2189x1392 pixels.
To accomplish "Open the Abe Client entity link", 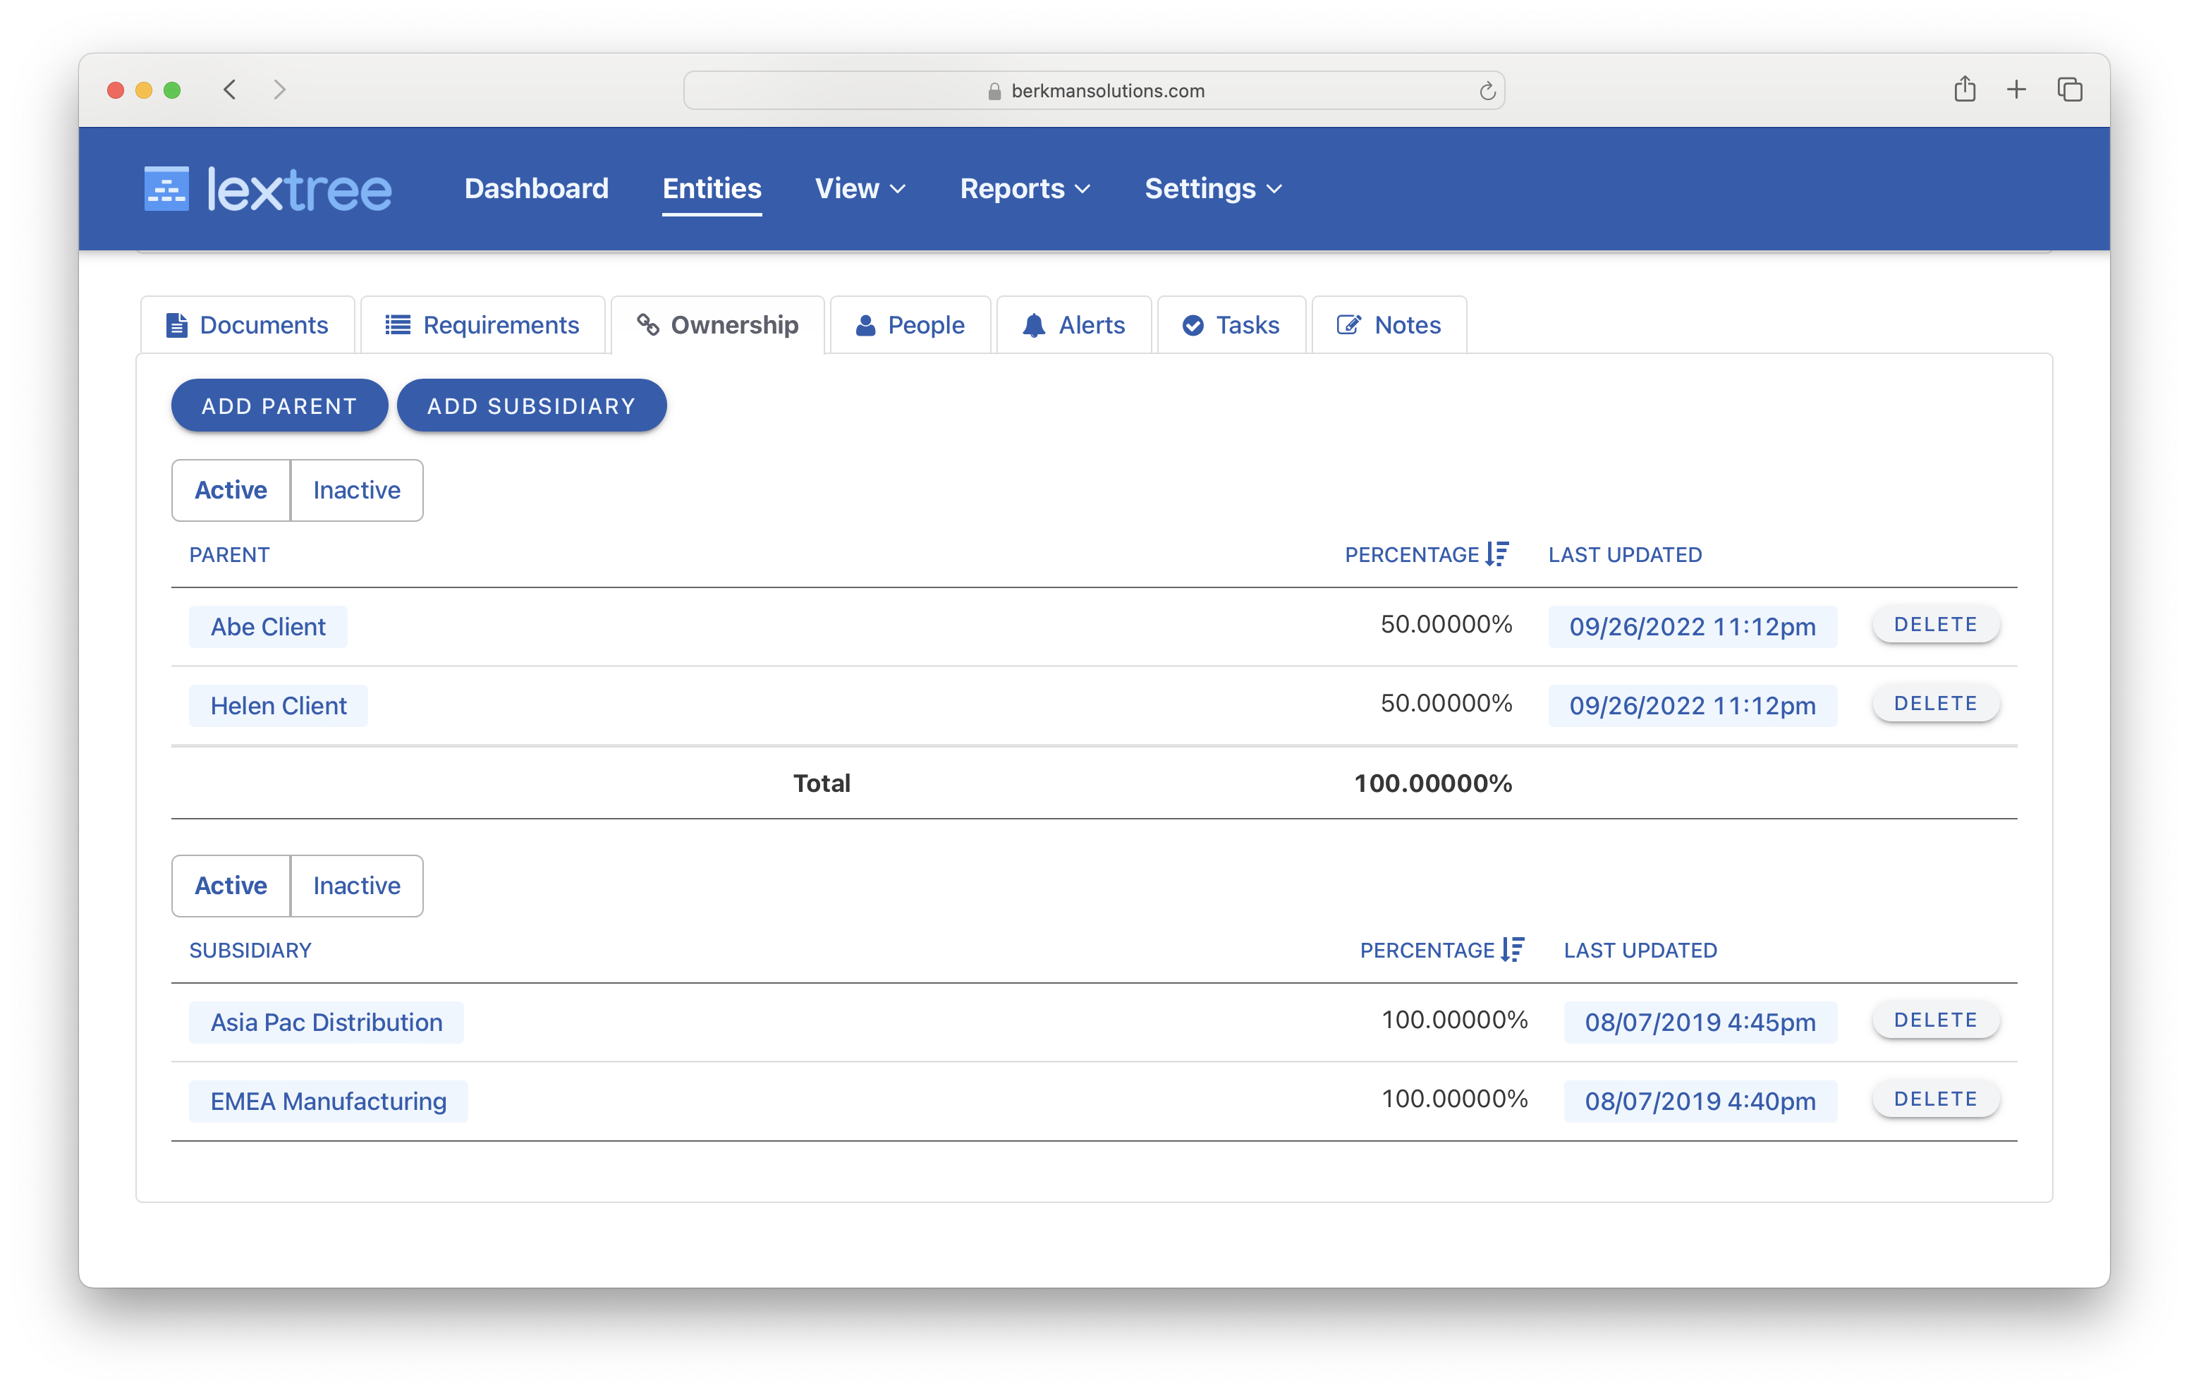I will [x=268, y=626].
